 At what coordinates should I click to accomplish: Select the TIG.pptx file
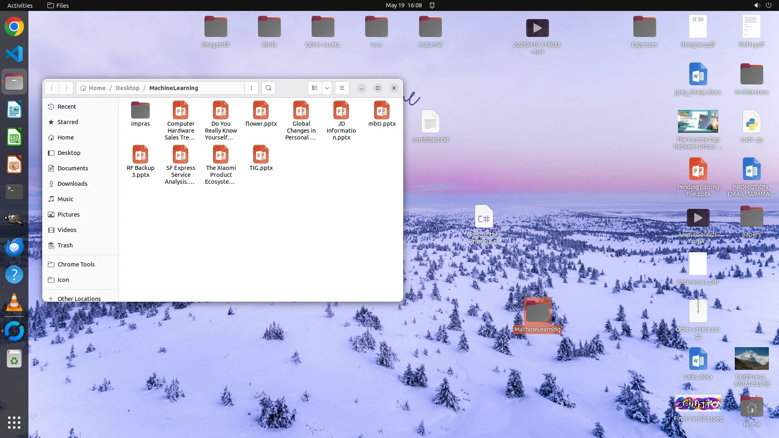(261, 158)
